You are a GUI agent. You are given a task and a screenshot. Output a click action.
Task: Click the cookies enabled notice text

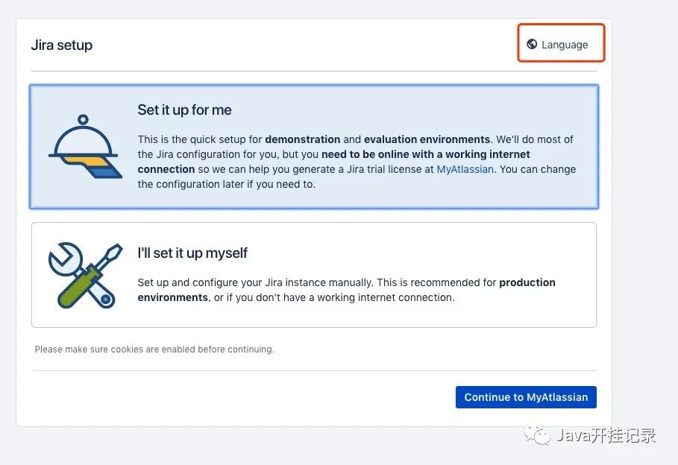tap(154, 349)
